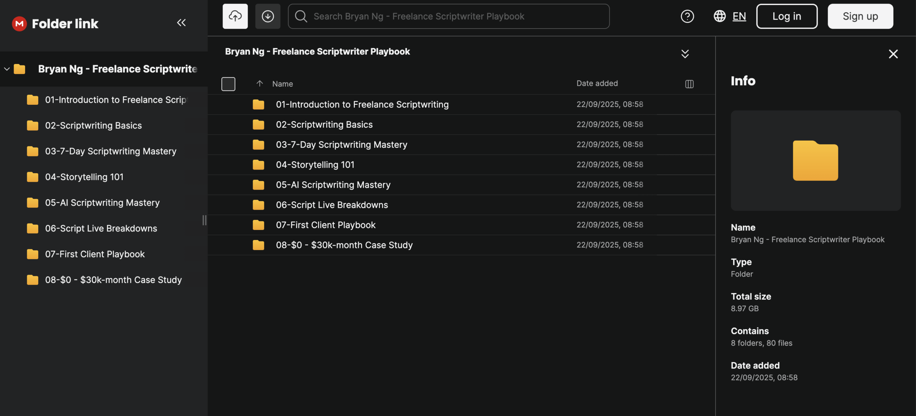
Task: Open the column settings icon
Action: [x=689, y=84]
